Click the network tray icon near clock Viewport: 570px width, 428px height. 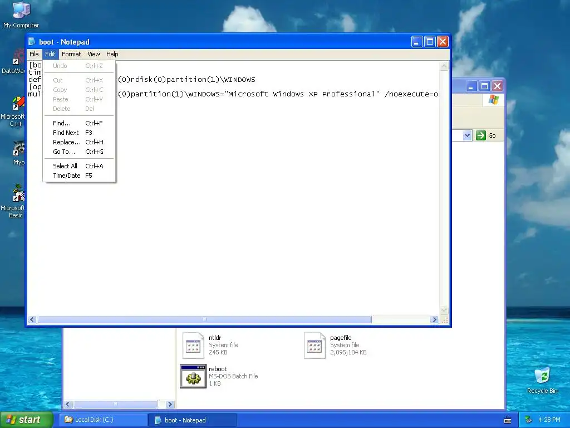[529, 420]
